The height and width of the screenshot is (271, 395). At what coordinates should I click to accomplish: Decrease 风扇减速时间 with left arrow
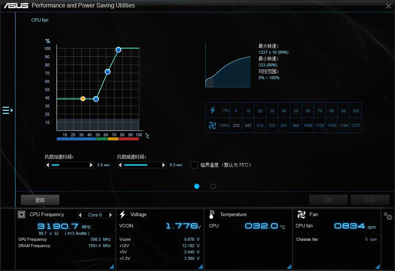[x=121, y=165]
